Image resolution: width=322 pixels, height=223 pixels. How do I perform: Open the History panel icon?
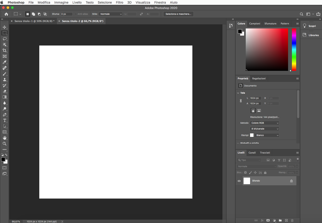231,26
